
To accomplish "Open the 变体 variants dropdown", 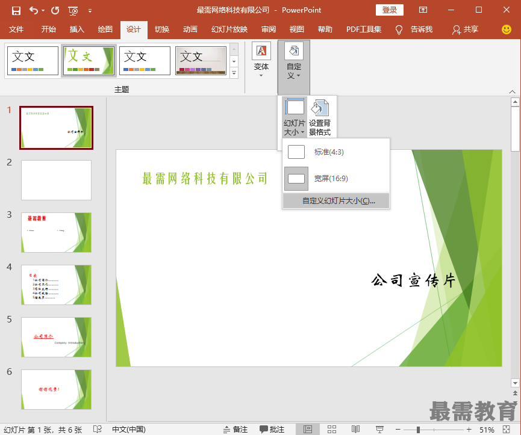I will [261, 60].
